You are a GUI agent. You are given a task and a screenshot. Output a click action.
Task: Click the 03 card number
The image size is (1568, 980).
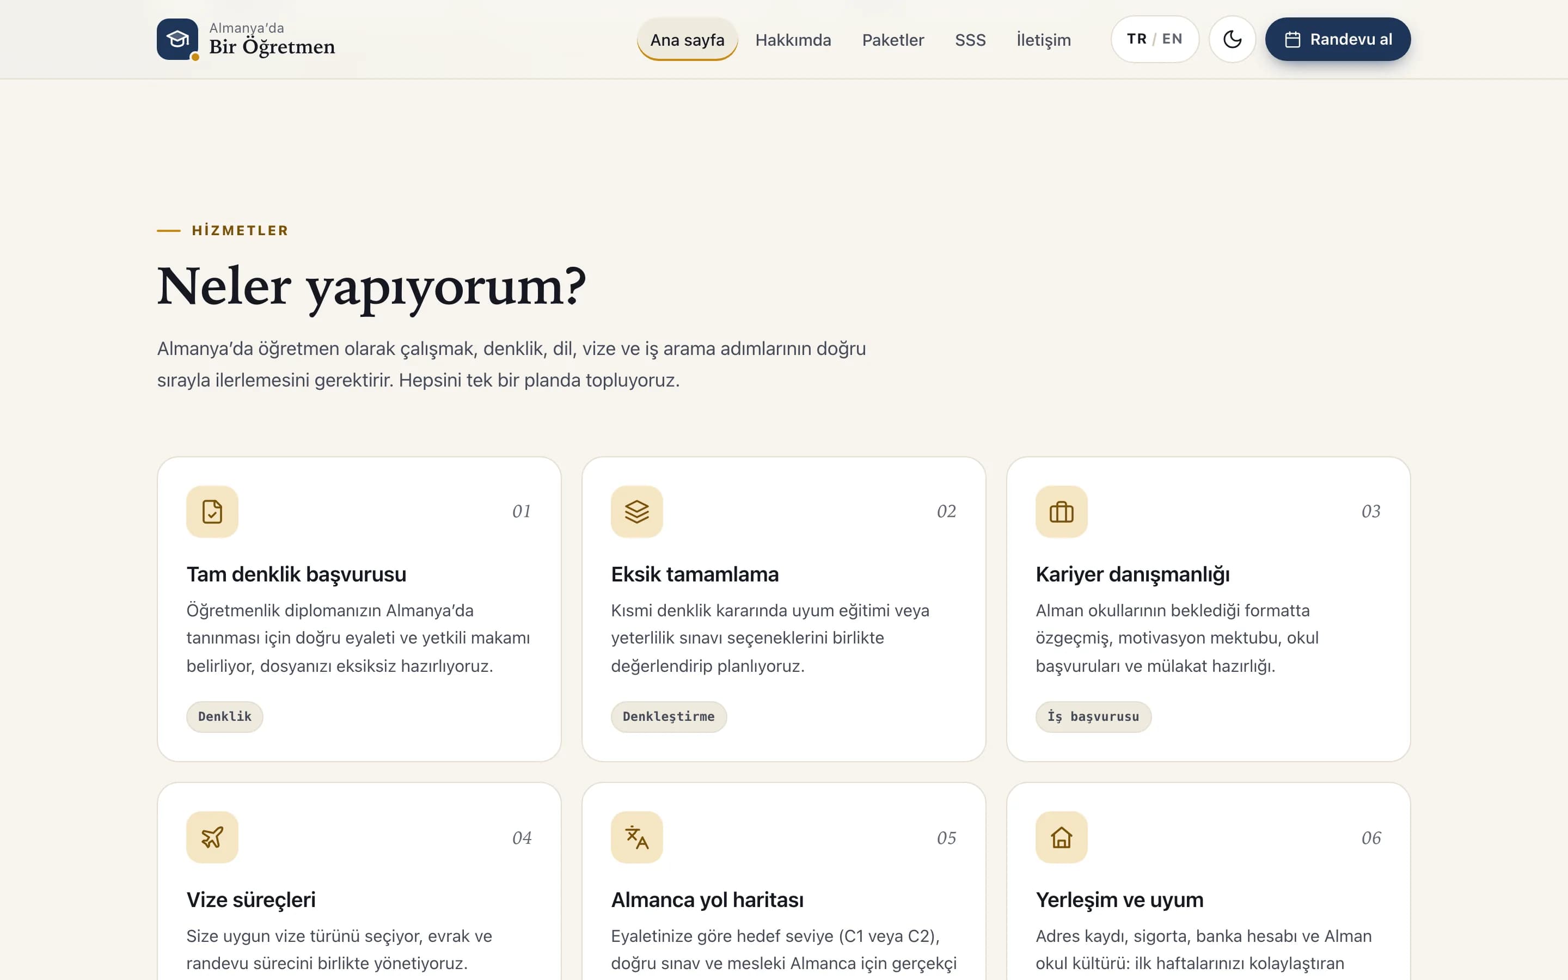click(x=1371, y=511)
